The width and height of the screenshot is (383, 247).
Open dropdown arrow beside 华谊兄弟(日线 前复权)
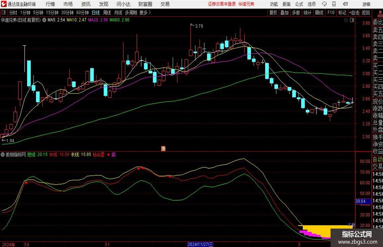point(44,20)
